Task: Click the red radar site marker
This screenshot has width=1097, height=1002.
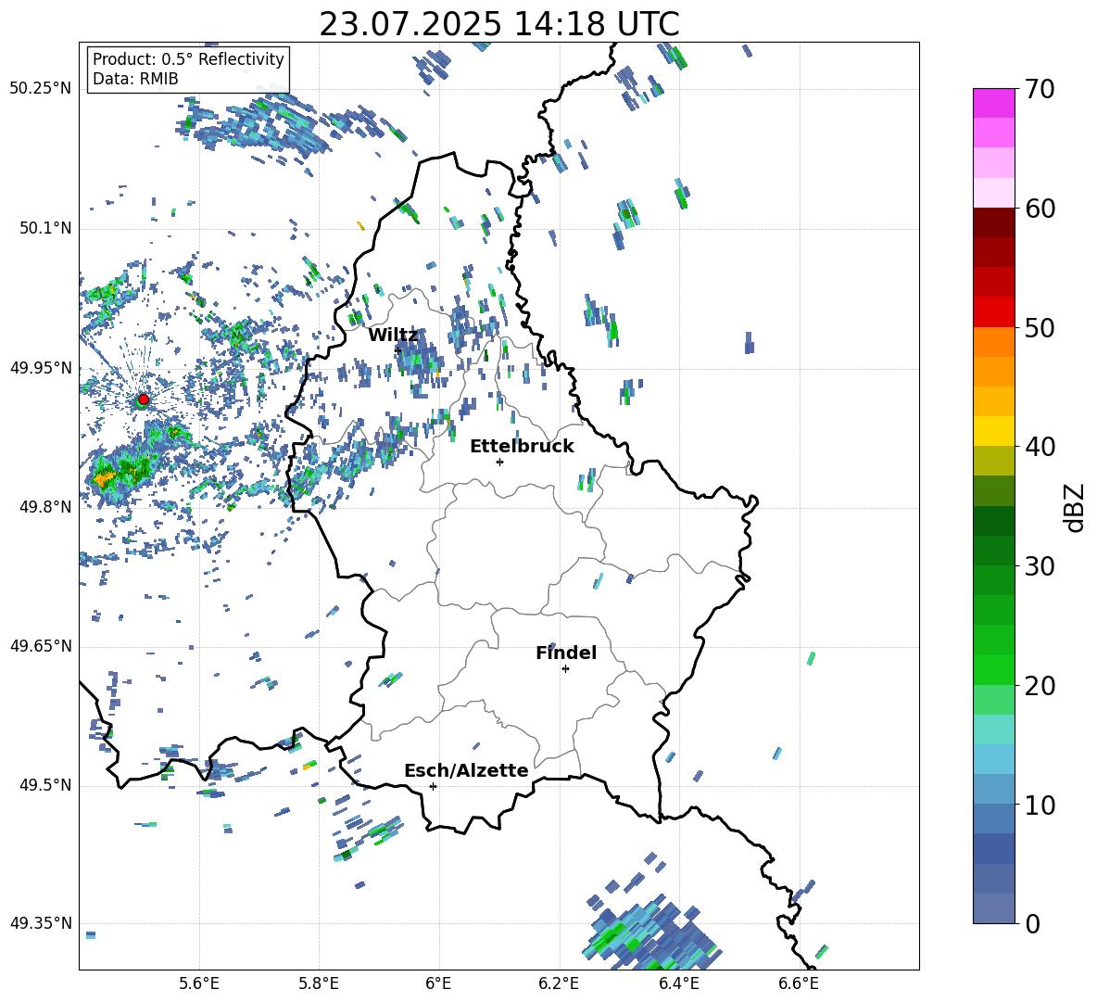Action: (x=144, y=400)
